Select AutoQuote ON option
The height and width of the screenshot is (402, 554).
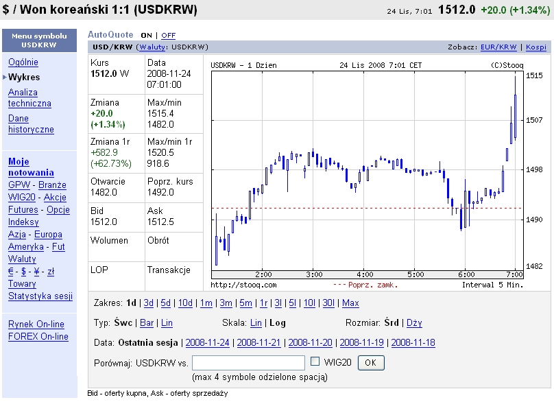(146, 36)
